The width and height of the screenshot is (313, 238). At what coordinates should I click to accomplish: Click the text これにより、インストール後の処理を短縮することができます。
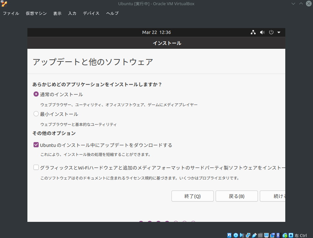click(x=95, y=154)
